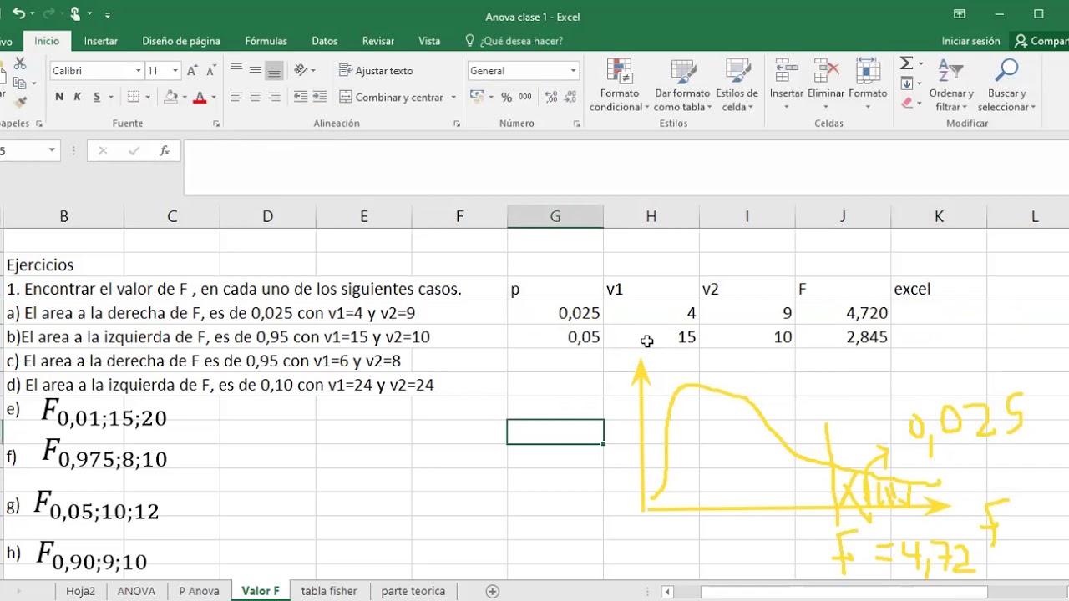Open the Calibri font name dropdown
This screenshot has width=1069, height=601.
point(139,71)
